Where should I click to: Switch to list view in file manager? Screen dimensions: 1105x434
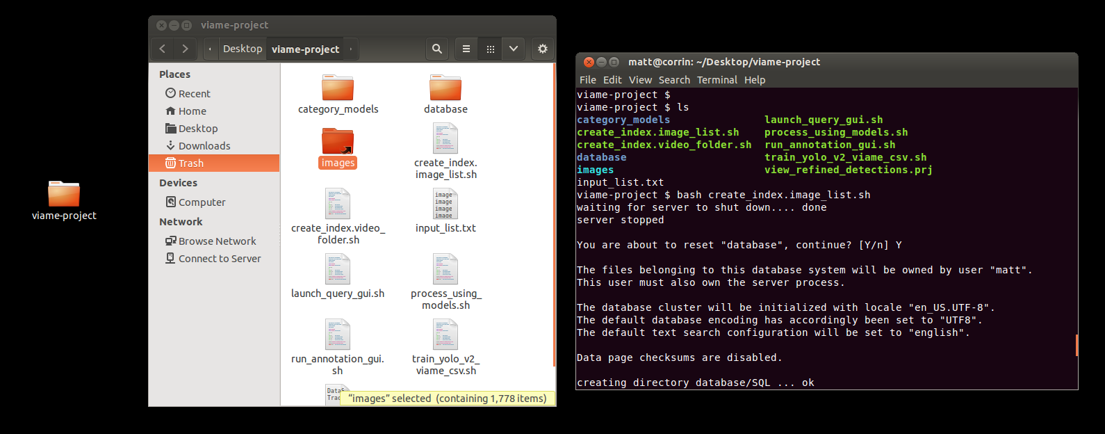click(466, 49)
